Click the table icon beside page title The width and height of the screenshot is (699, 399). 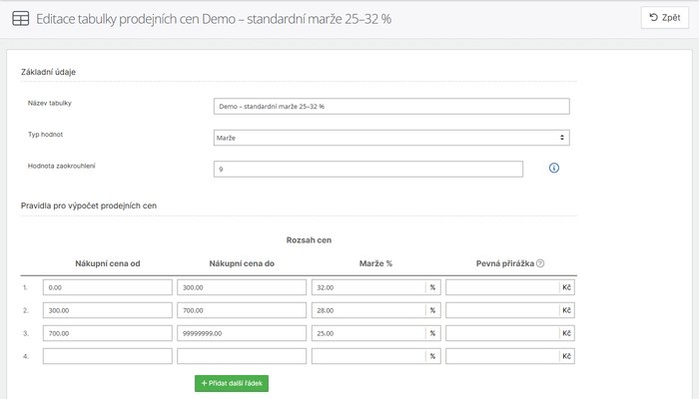click(x=21, y=19)
